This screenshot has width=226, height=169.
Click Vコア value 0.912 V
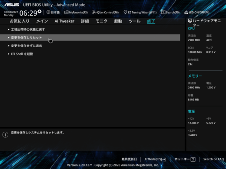pos(211,52)
